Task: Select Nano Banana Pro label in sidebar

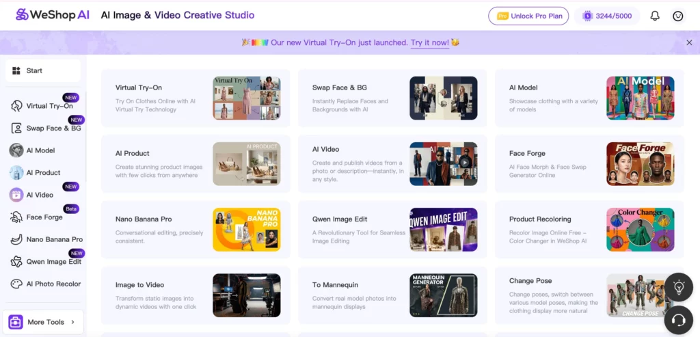Action: coord(55,240)
